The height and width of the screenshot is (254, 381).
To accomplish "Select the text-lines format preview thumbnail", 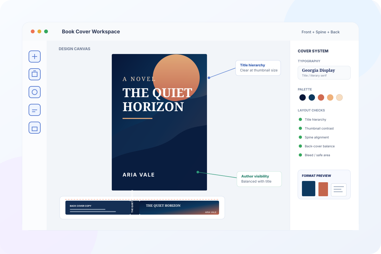I will pos(339,190).
